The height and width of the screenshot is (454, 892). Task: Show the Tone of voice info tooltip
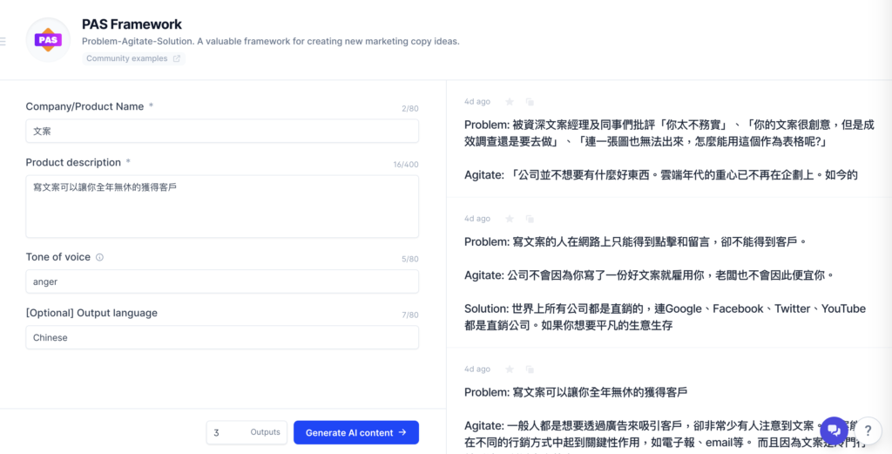click(99, 258)
